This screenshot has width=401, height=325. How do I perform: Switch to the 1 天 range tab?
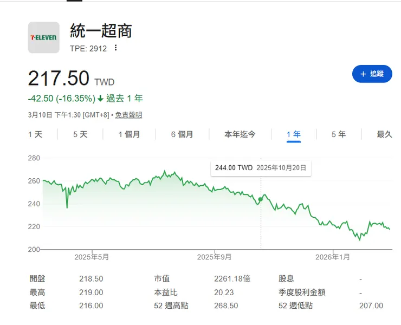[x=35, y=134]
